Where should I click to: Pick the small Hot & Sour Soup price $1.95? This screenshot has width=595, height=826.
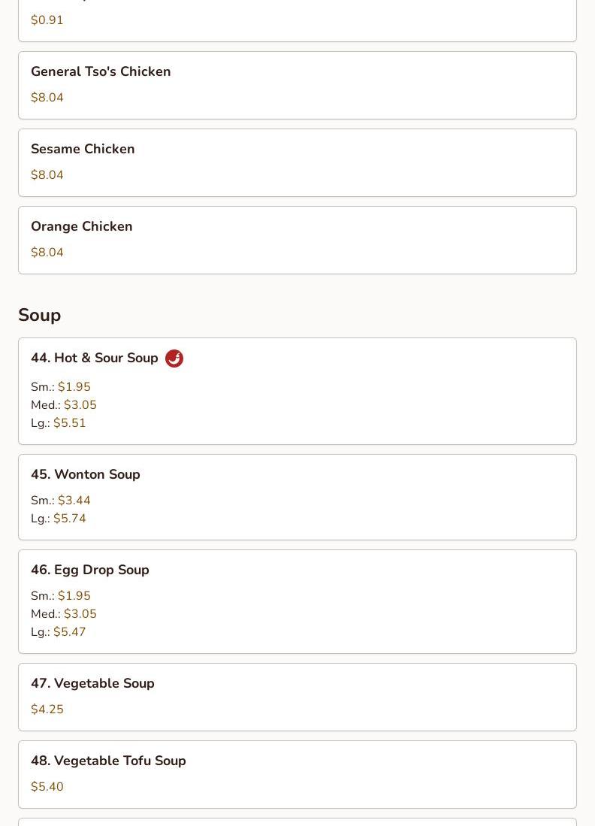(x=74, y=387)
